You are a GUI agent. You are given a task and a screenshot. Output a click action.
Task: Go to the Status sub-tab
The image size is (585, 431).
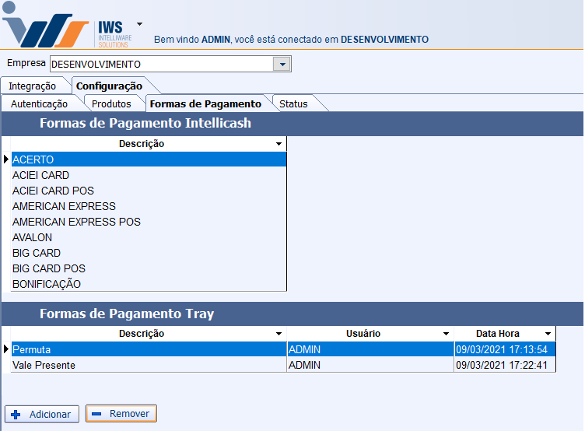pyautogui.click(x=293, y=103)
